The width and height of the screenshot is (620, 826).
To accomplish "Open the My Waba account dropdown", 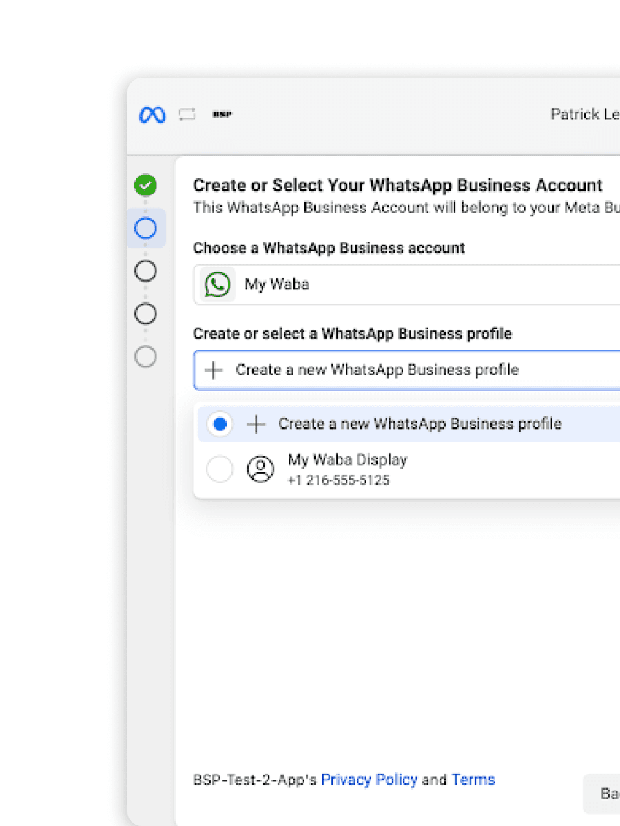I will (406, 284).
